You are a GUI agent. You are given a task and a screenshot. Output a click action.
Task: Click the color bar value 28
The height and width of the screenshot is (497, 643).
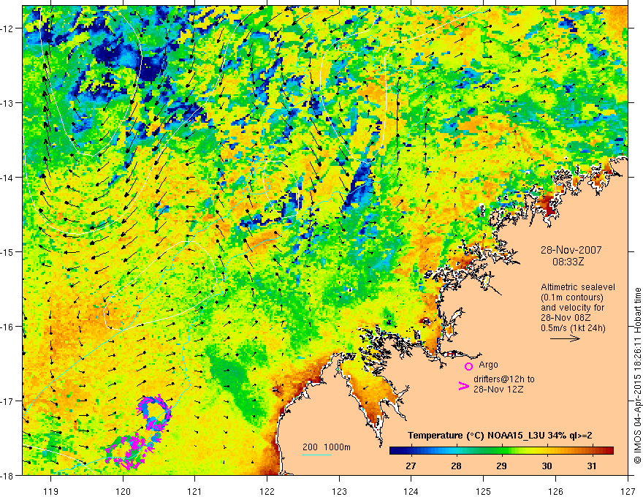(456, 466)
